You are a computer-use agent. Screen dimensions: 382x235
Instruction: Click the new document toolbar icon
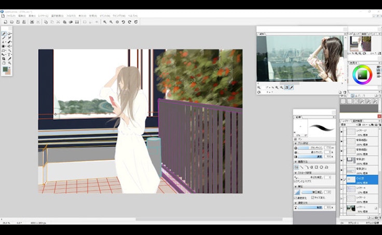[x=5, y=22]
